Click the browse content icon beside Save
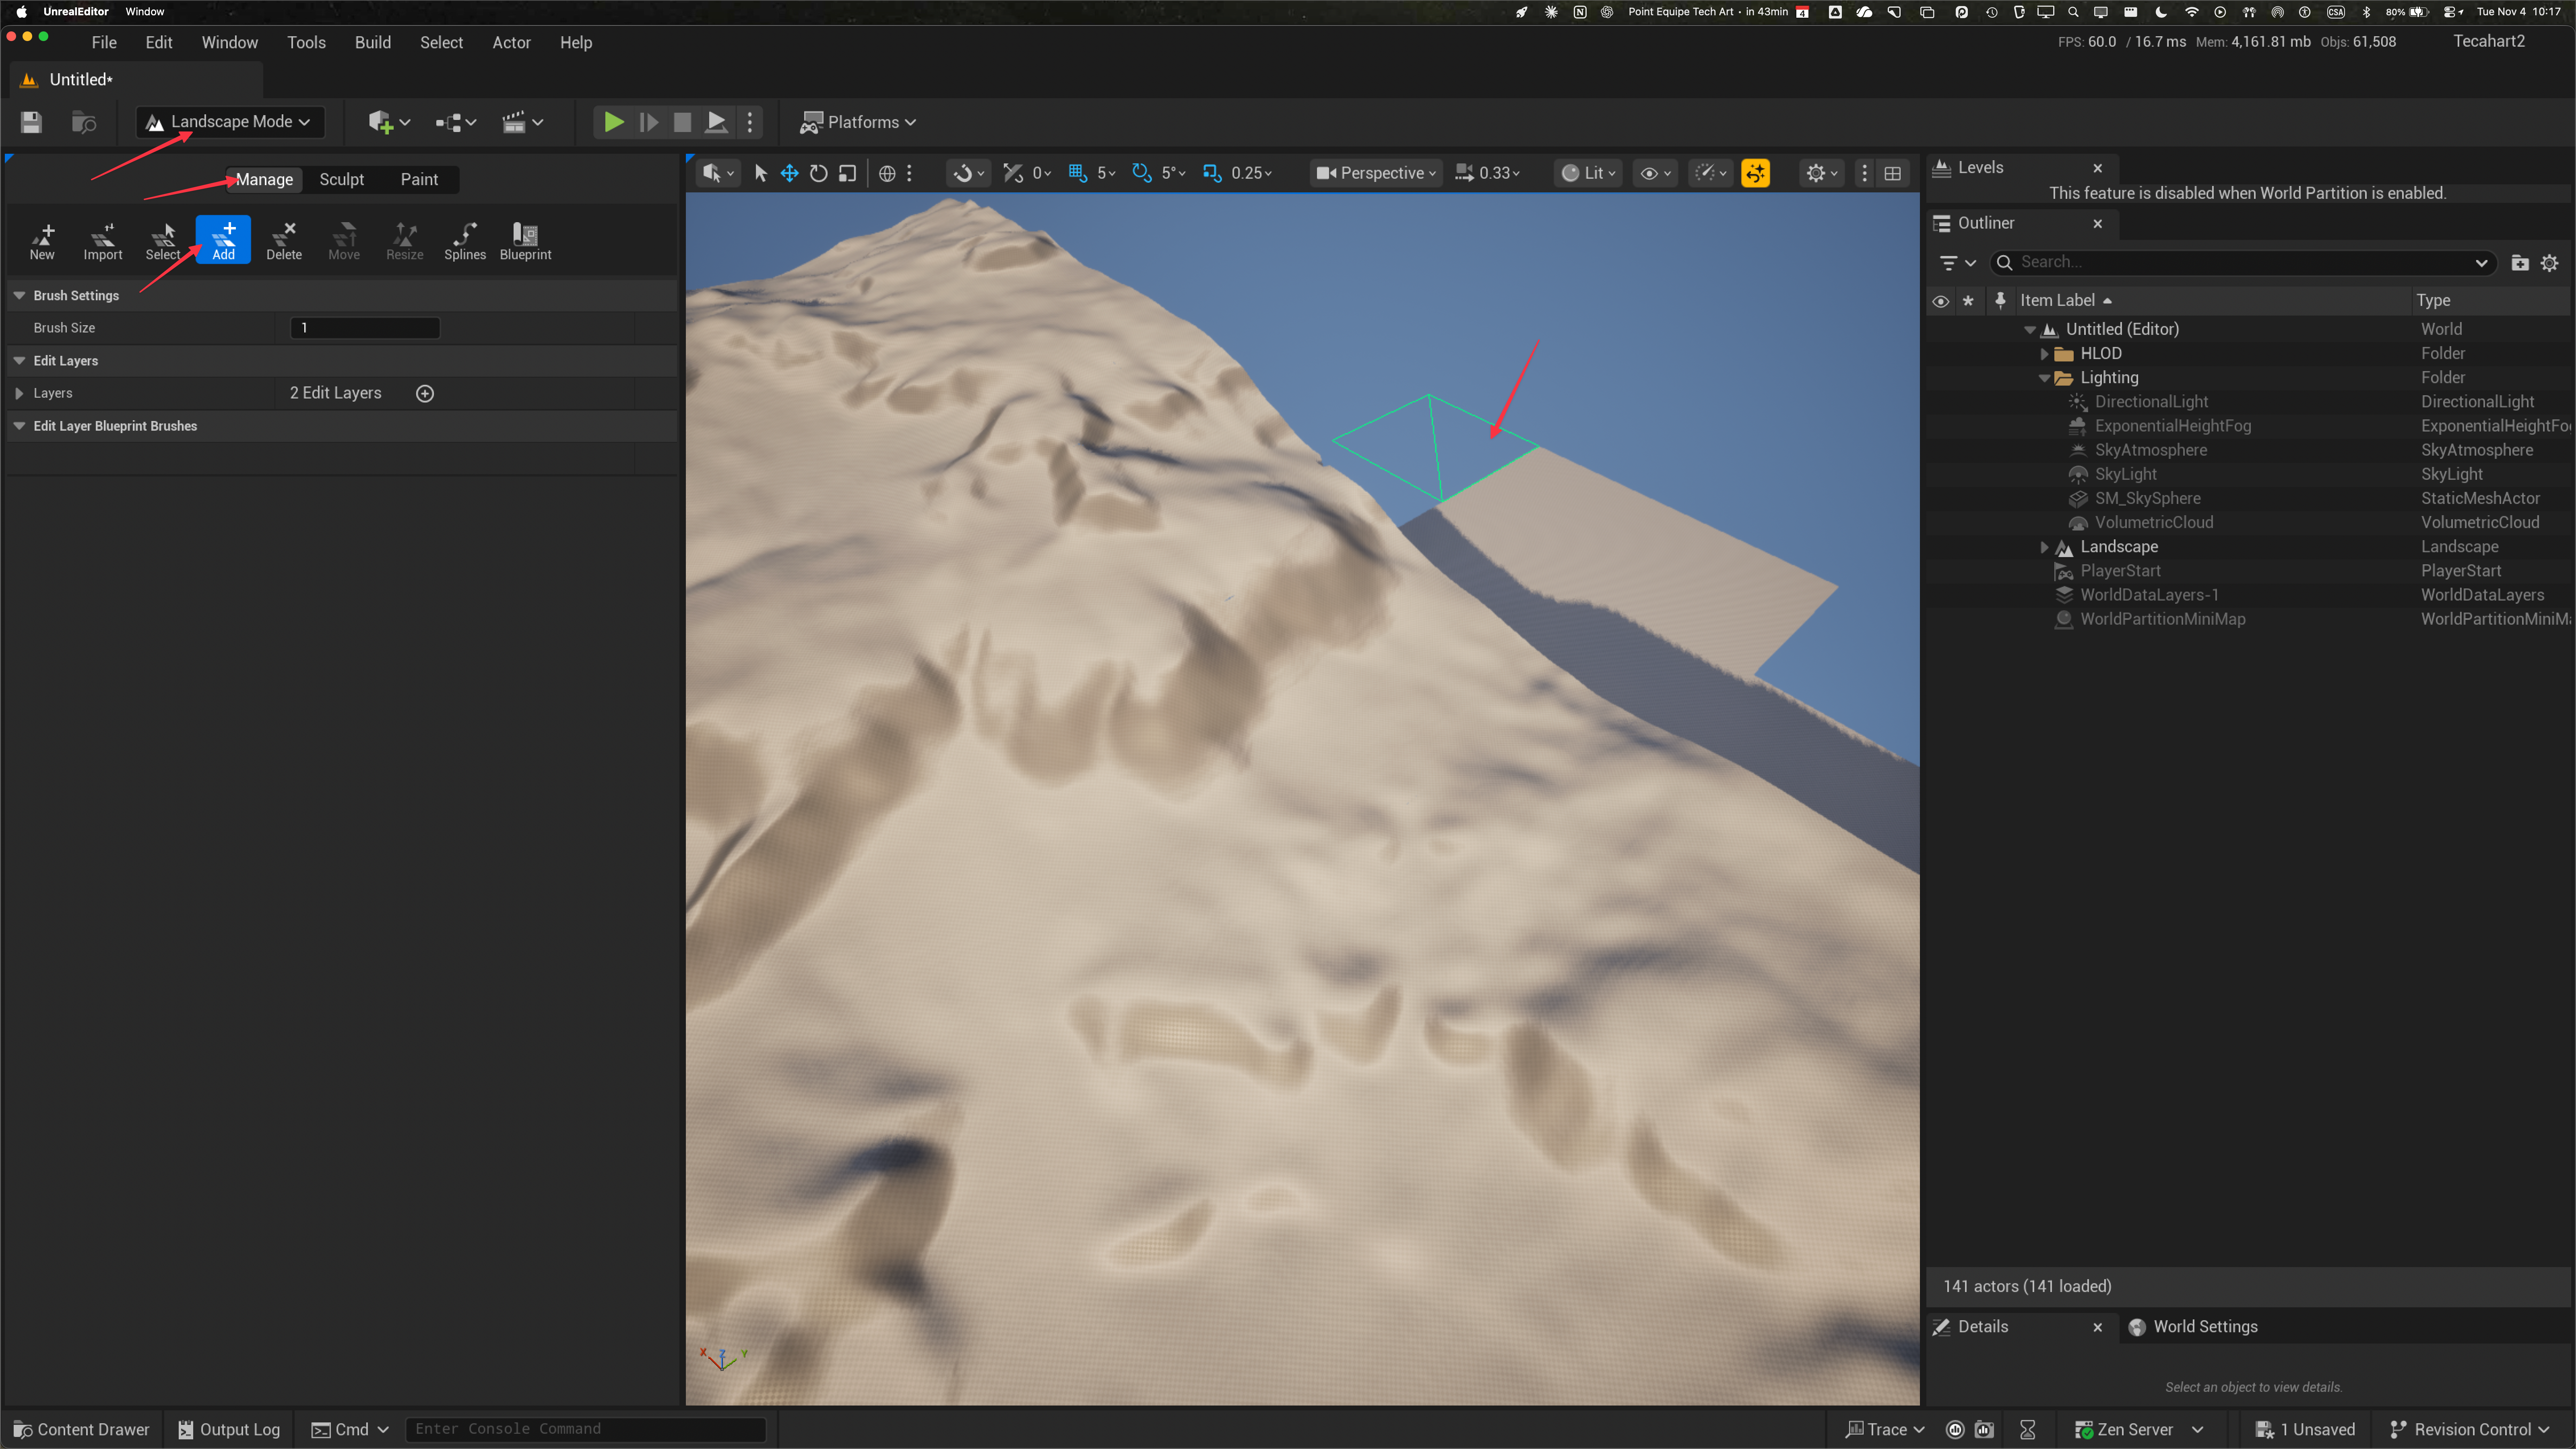This screenshot has width=2576, height=1449. click(84, 122)
